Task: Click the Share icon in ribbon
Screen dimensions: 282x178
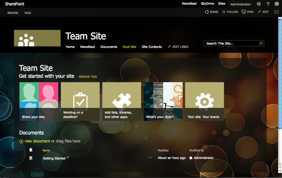Action: coord(207,12)
